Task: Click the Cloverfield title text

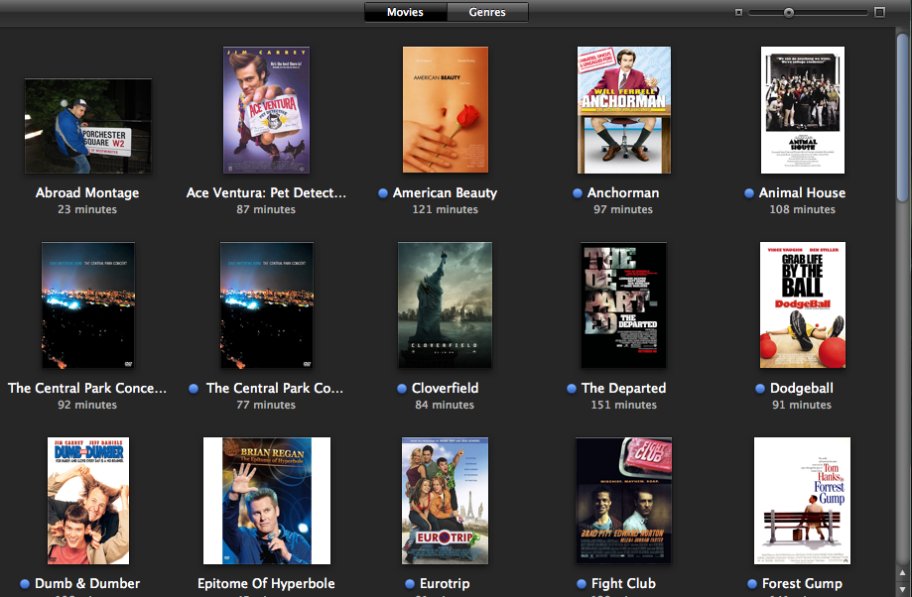Action: (x=445, y=389)
